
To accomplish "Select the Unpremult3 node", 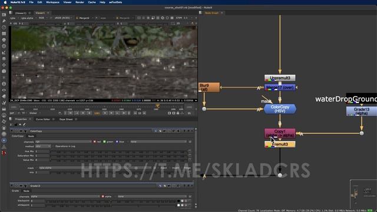I will (x=280, y=78).
